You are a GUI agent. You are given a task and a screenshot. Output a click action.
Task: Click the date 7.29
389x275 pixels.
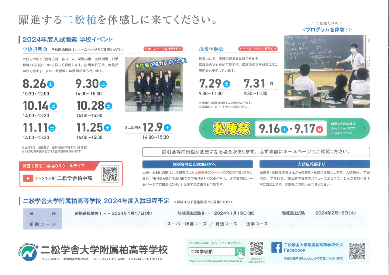(x=210, y=84)
